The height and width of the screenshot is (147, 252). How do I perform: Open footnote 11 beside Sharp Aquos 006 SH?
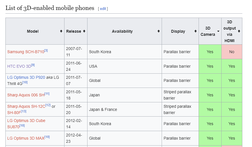point(47,94)
